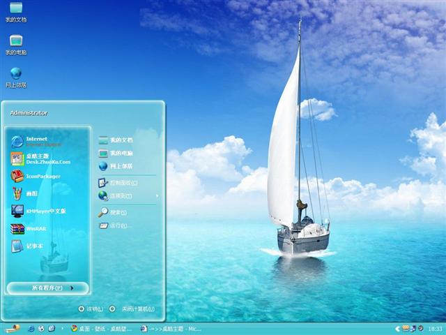Launch KMPlayer中文版 from the Start menu

pyautogui.click(x=38, y=211)
